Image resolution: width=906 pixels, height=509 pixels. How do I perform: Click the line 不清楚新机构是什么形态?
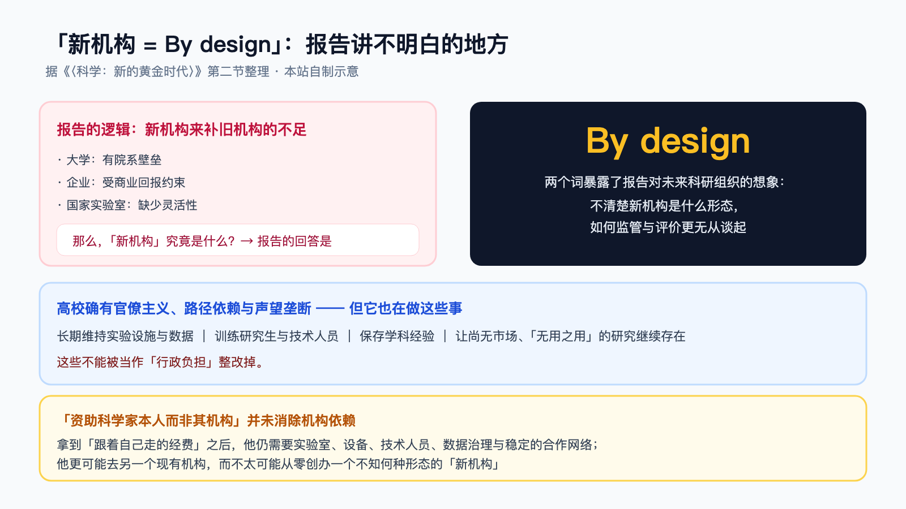pyautogui.click(x=664, y=205)
